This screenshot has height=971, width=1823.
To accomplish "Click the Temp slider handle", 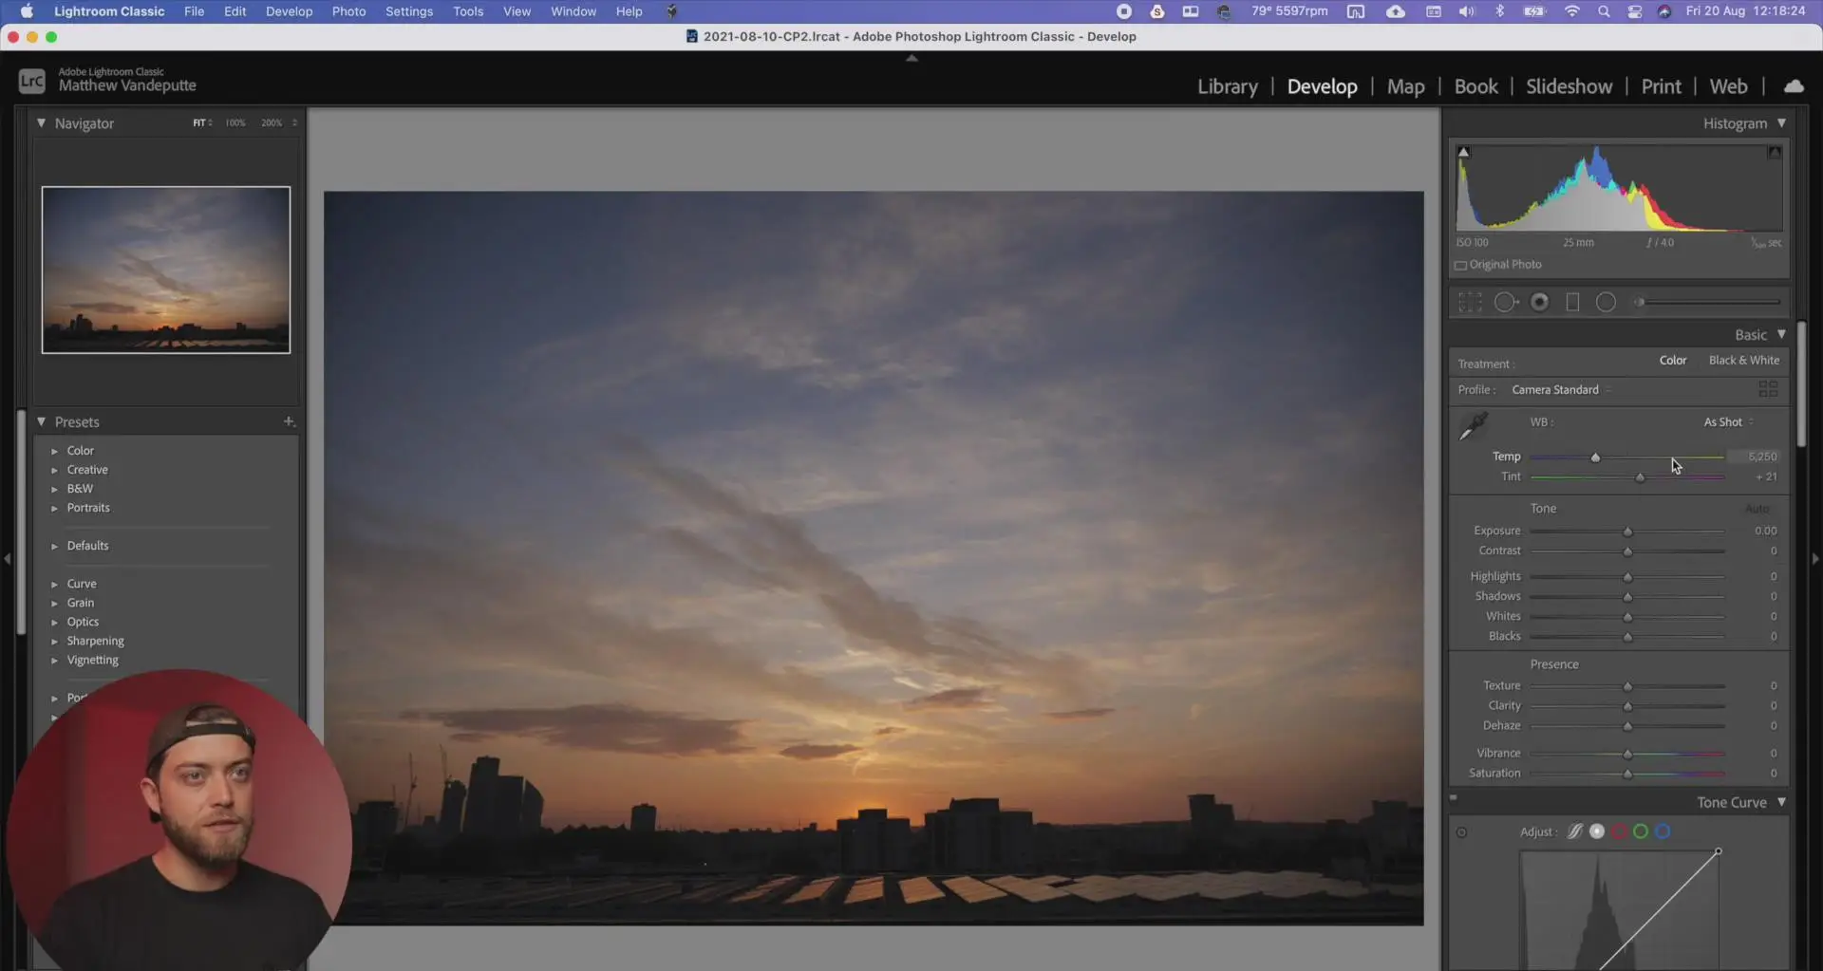I will pyautogui.click(x=1595, y=457).
